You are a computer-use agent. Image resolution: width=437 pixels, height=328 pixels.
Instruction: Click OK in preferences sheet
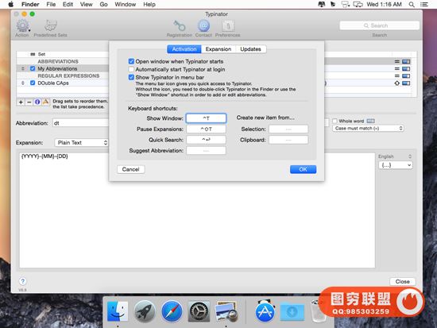(303, 169)
